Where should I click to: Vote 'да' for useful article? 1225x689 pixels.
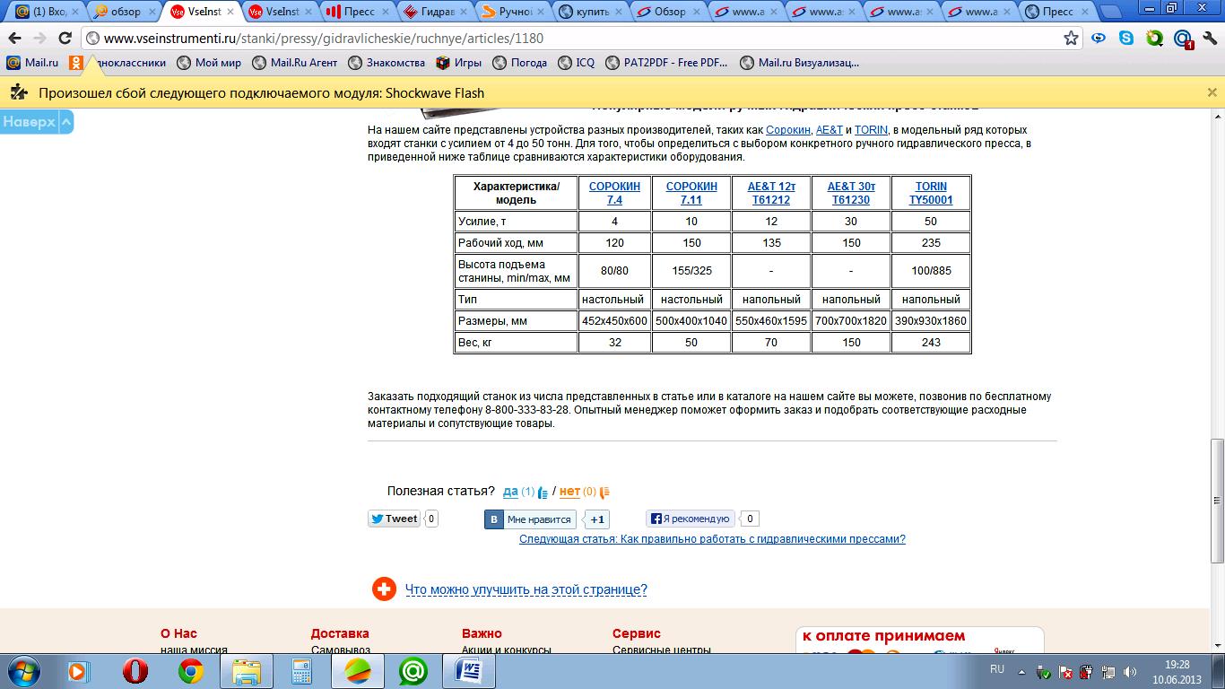[510, 492]
